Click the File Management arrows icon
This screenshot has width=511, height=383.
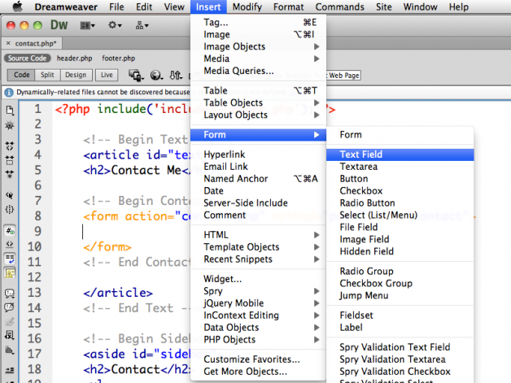click(176, 76)
